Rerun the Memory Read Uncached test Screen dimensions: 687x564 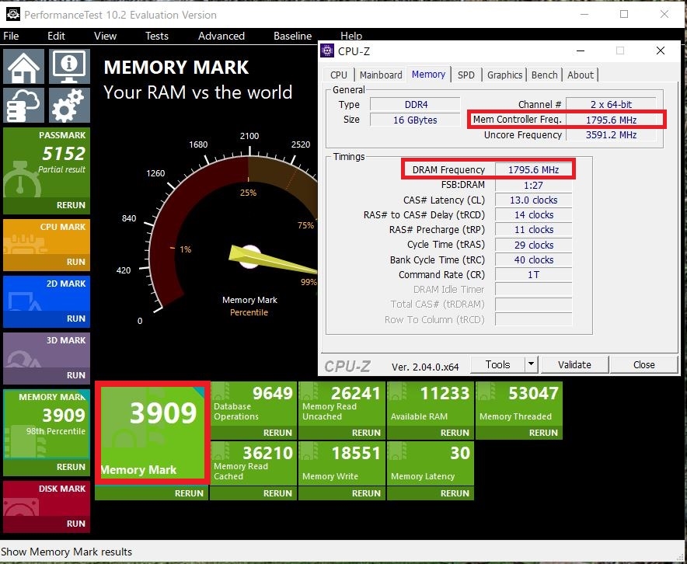click(x=342, y=433)
